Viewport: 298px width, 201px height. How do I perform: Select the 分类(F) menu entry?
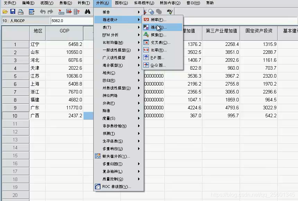(119, 103)
